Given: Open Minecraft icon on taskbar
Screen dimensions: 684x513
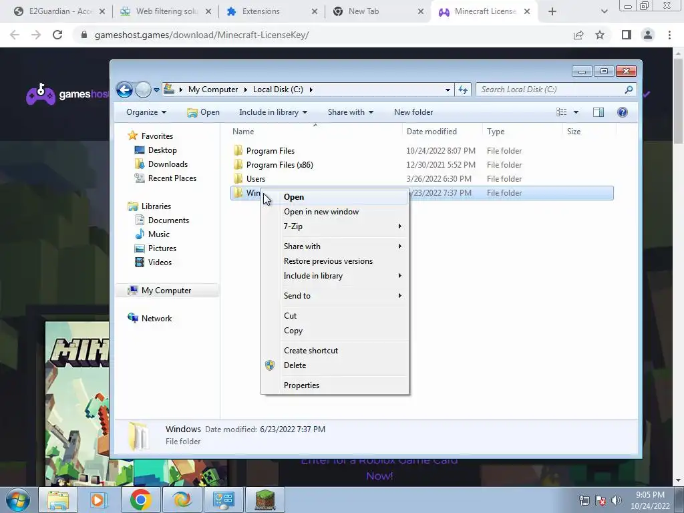Looking at the screenshot, I should [x=265, y=500].
